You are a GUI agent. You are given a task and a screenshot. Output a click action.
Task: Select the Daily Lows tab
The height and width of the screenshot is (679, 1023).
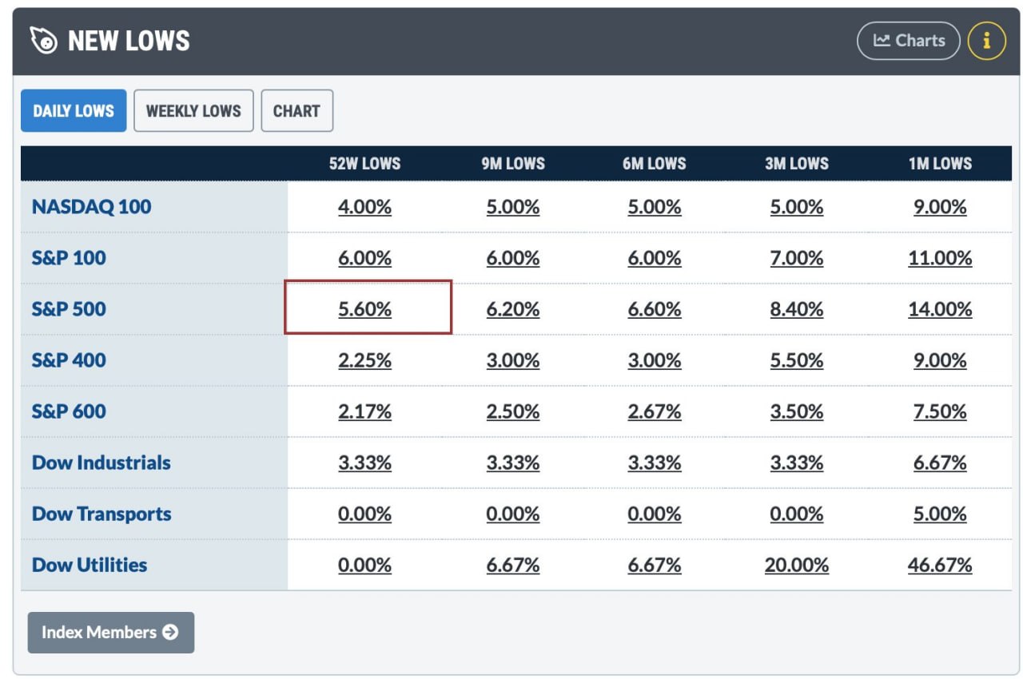pyautogui.click(x=74, y=111)
